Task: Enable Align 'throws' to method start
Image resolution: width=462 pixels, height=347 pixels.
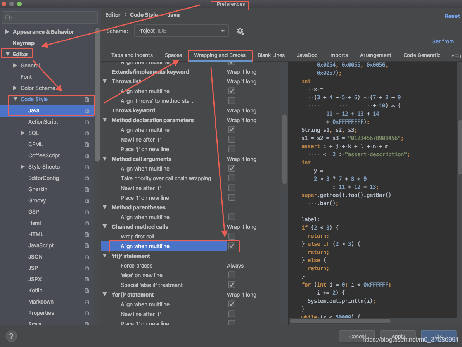Action: 232,100
